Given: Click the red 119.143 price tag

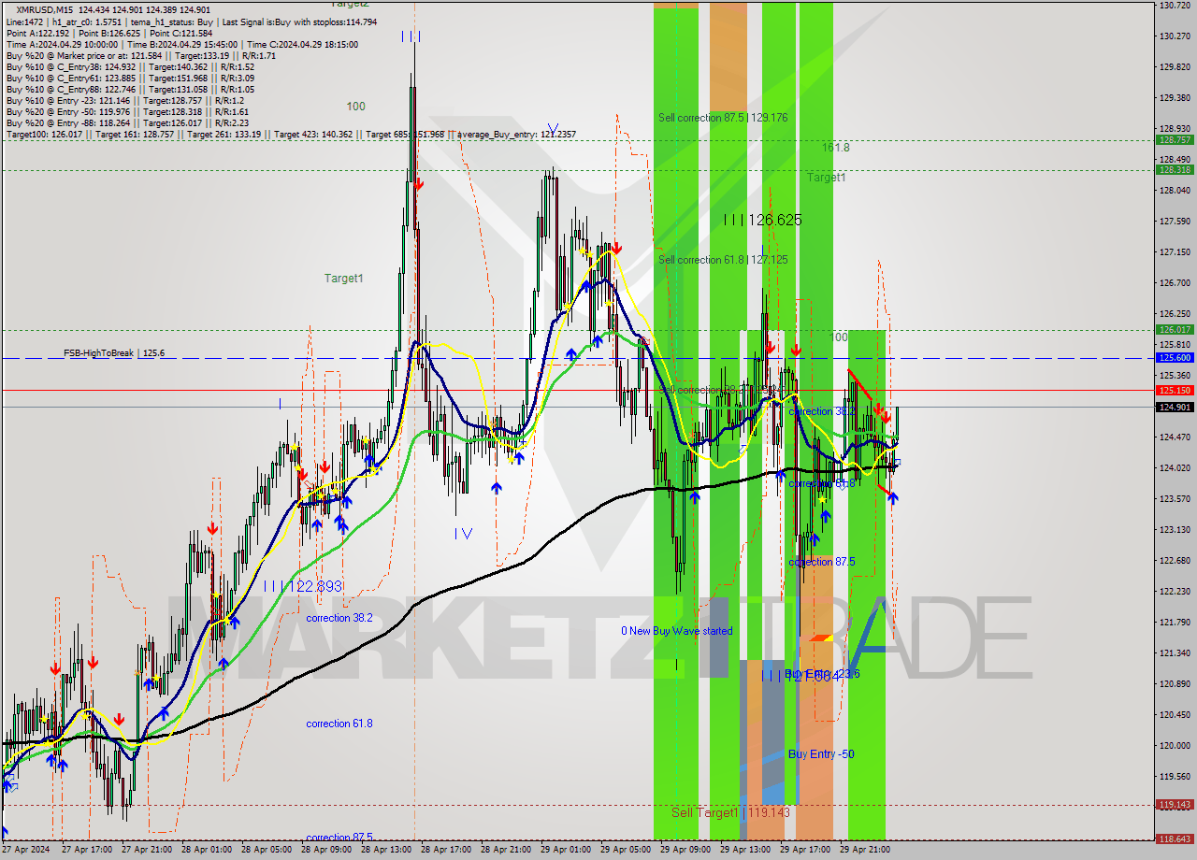Looking at the screenshot, I should click(1175, 804).
